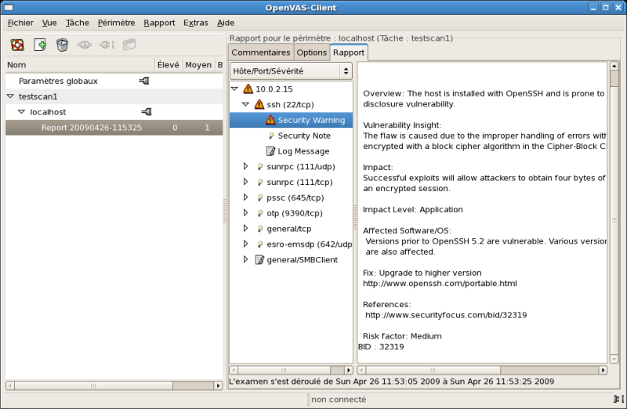Select the Security Note tree entry
627x409 pixels.
303,136
